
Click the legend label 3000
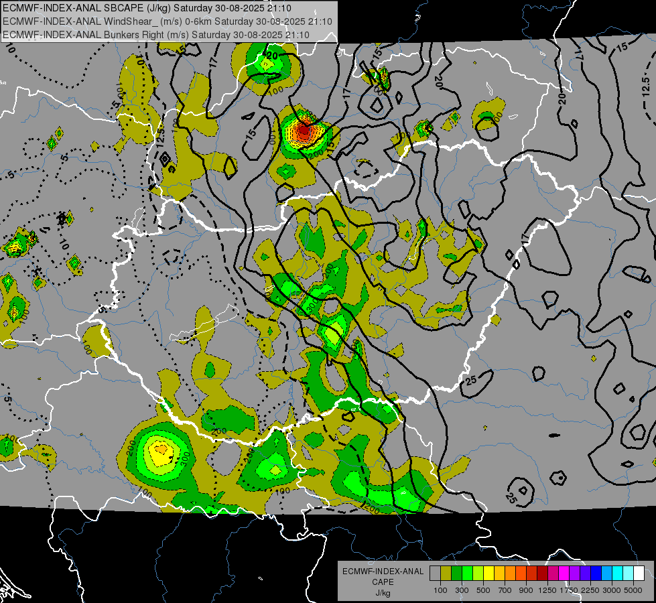pyautogui.click(x=612, y=590)
